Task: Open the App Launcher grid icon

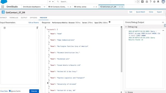Action: click(3, 7)
